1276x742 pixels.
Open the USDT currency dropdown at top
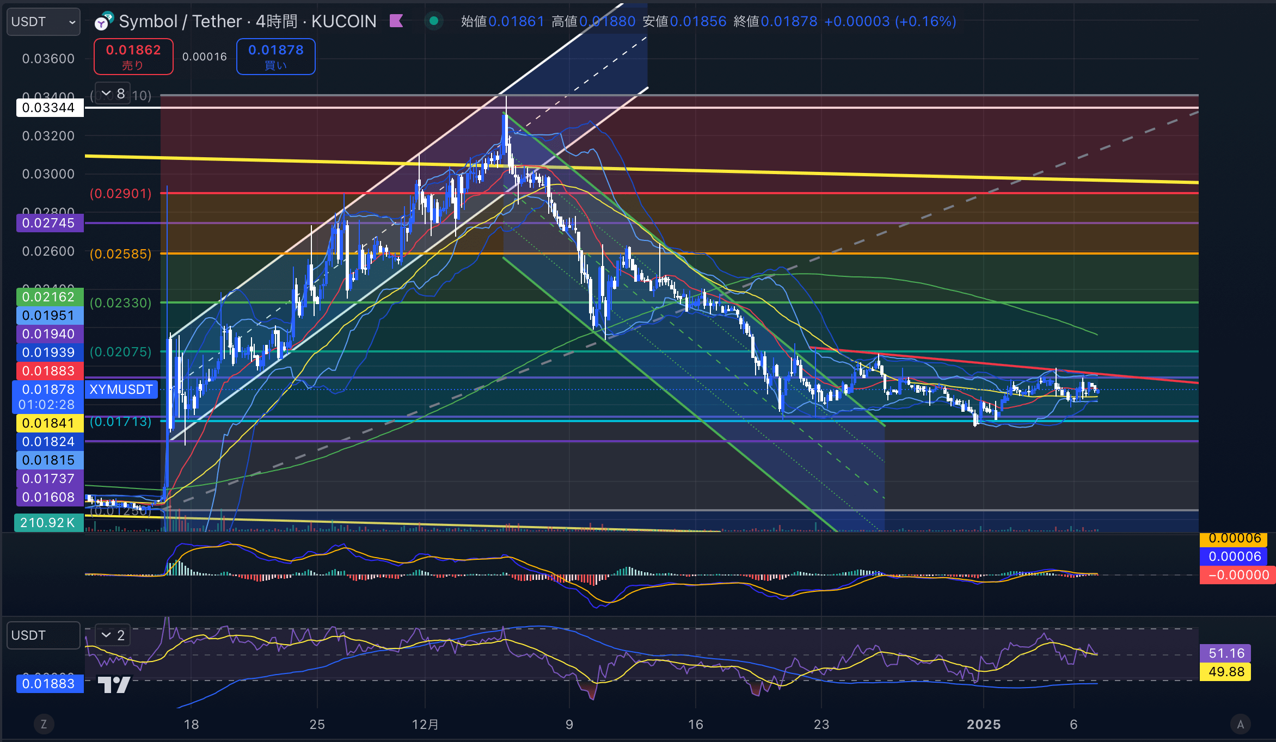[x=44, y=22]
